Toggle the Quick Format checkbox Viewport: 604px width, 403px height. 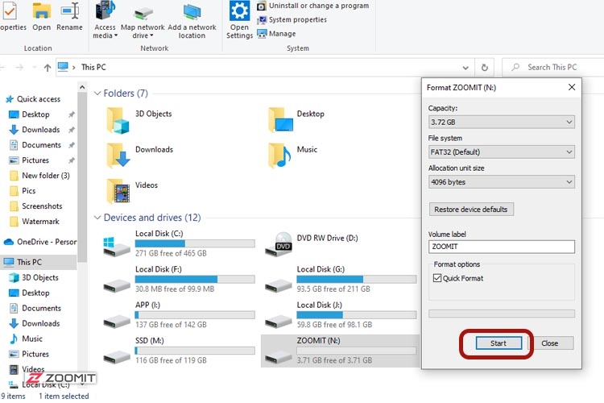click(437, 279)
